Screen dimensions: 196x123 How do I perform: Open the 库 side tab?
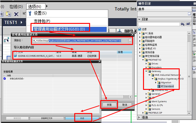(x=194, y=71)
